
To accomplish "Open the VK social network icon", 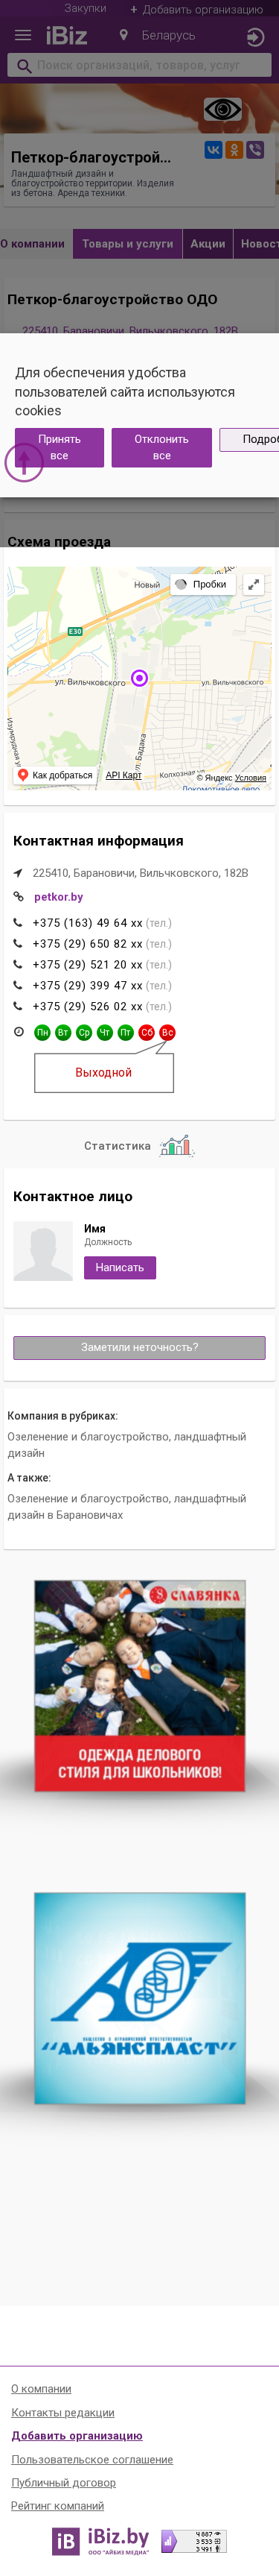I will point(214,150).
